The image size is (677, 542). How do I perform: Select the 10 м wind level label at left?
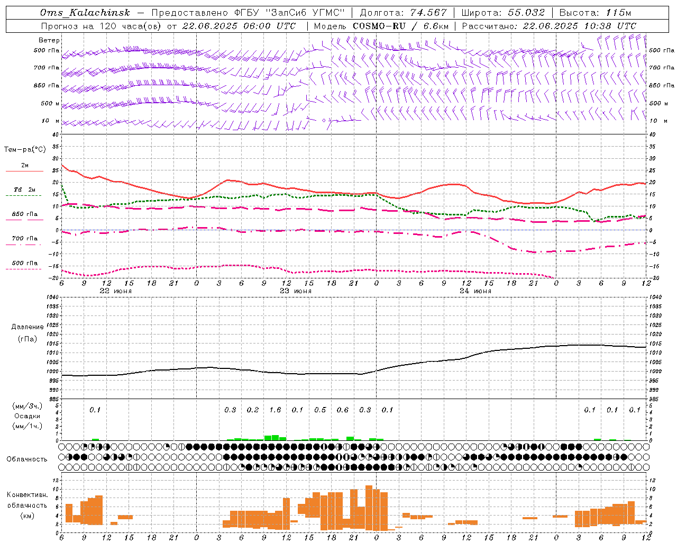pyautogui.click(x=51, y=121)
